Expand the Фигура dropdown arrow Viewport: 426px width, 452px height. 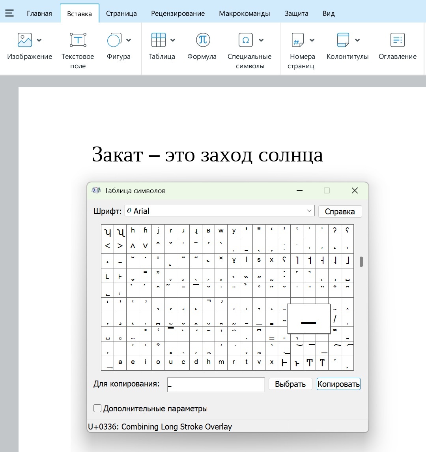point(129,39)
